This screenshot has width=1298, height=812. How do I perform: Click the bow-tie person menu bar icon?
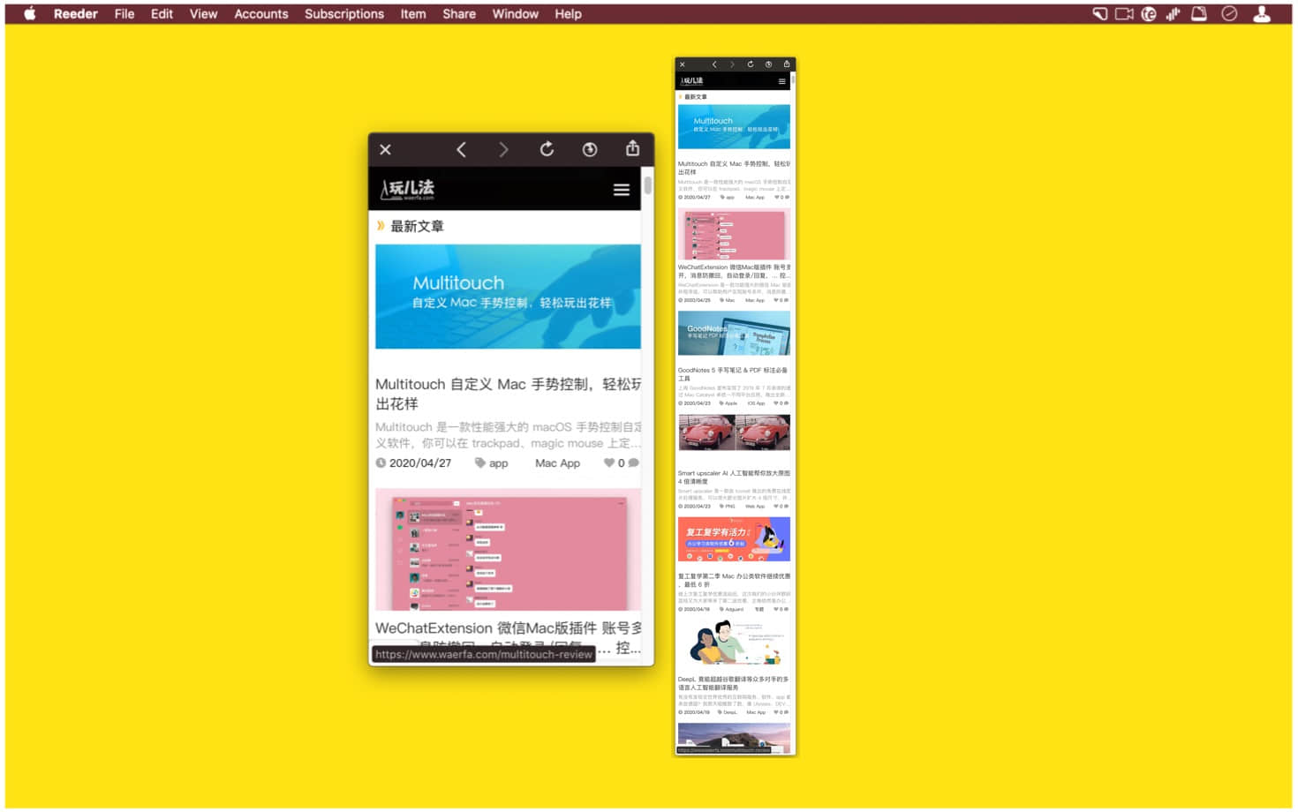click(1262, 13)
